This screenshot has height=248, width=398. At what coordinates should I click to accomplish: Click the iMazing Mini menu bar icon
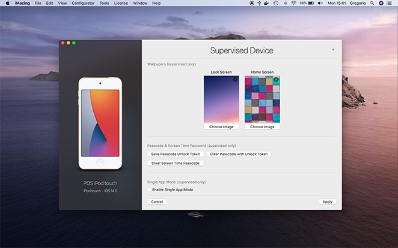pos(251,3)
